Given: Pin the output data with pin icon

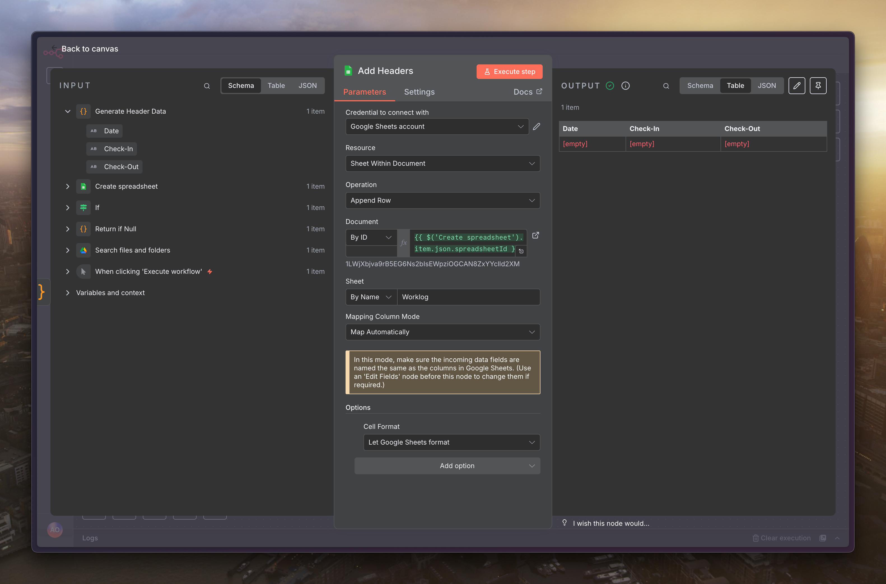Looking at the screenshot, I should (x=818, y=86).
